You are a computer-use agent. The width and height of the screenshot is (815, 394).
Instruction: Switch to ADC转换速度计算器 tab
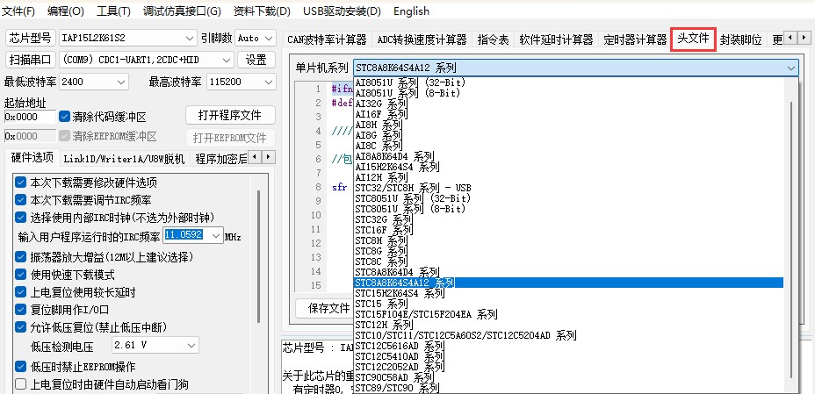click(422, 39)
